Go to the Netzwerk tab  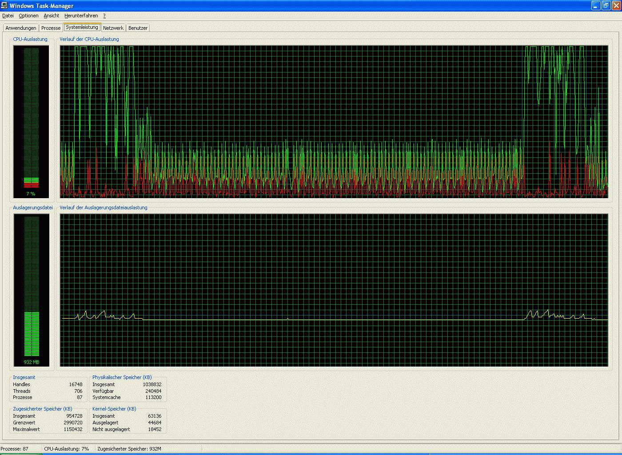tap(113, 28)
